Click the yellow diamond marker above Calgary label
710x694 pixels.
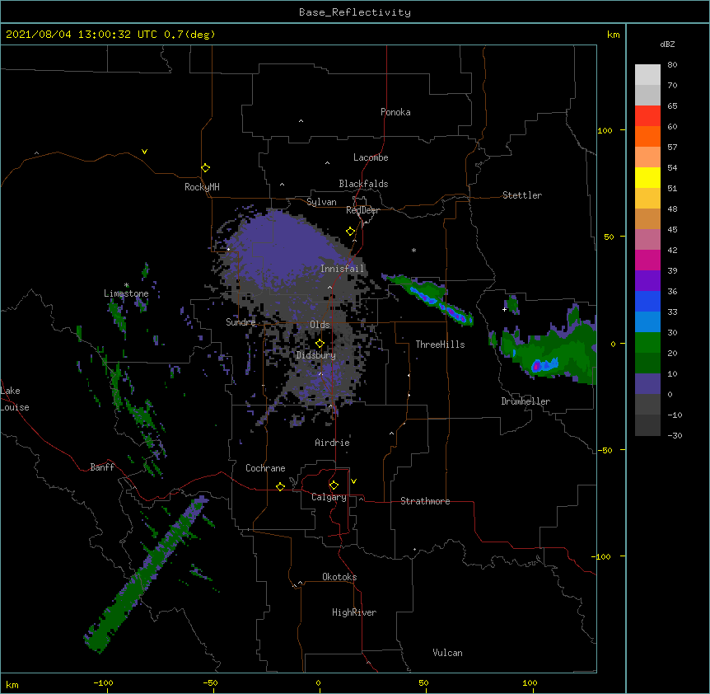click(334, 485)
